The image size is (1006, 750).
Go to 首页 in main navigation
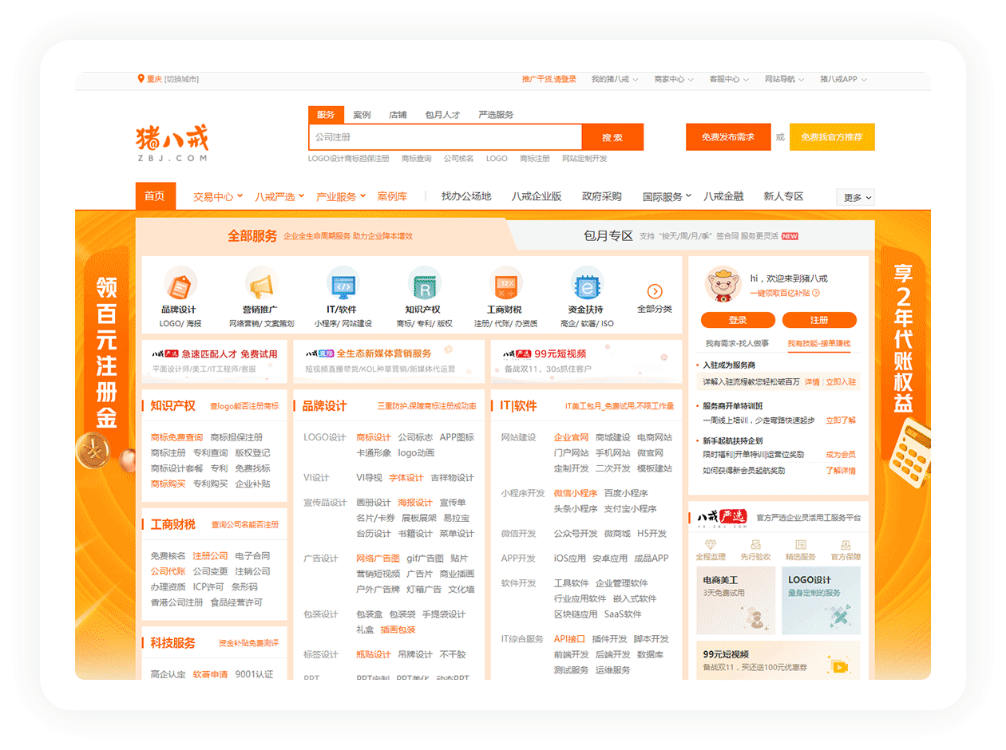point(155,196)
